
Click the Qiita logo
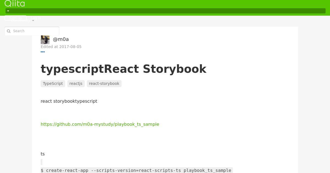pos(15,4)
